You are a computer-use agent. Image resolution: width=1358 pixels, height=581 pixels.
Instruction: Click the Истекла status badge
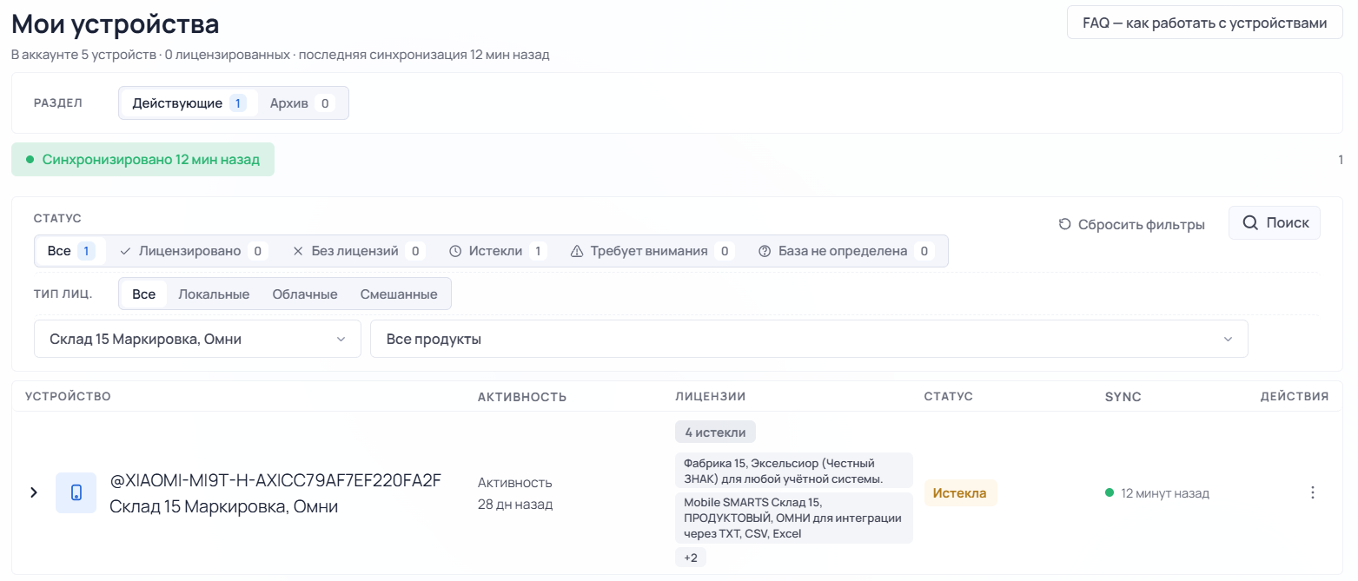tap(960, 493)
